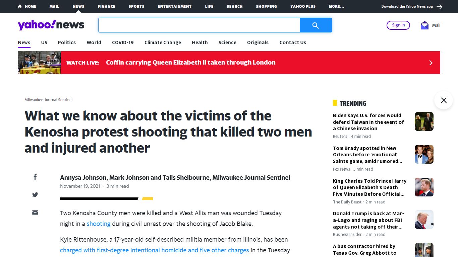Switch to the US news tab
458x257 pixels.
click(44, 42)
